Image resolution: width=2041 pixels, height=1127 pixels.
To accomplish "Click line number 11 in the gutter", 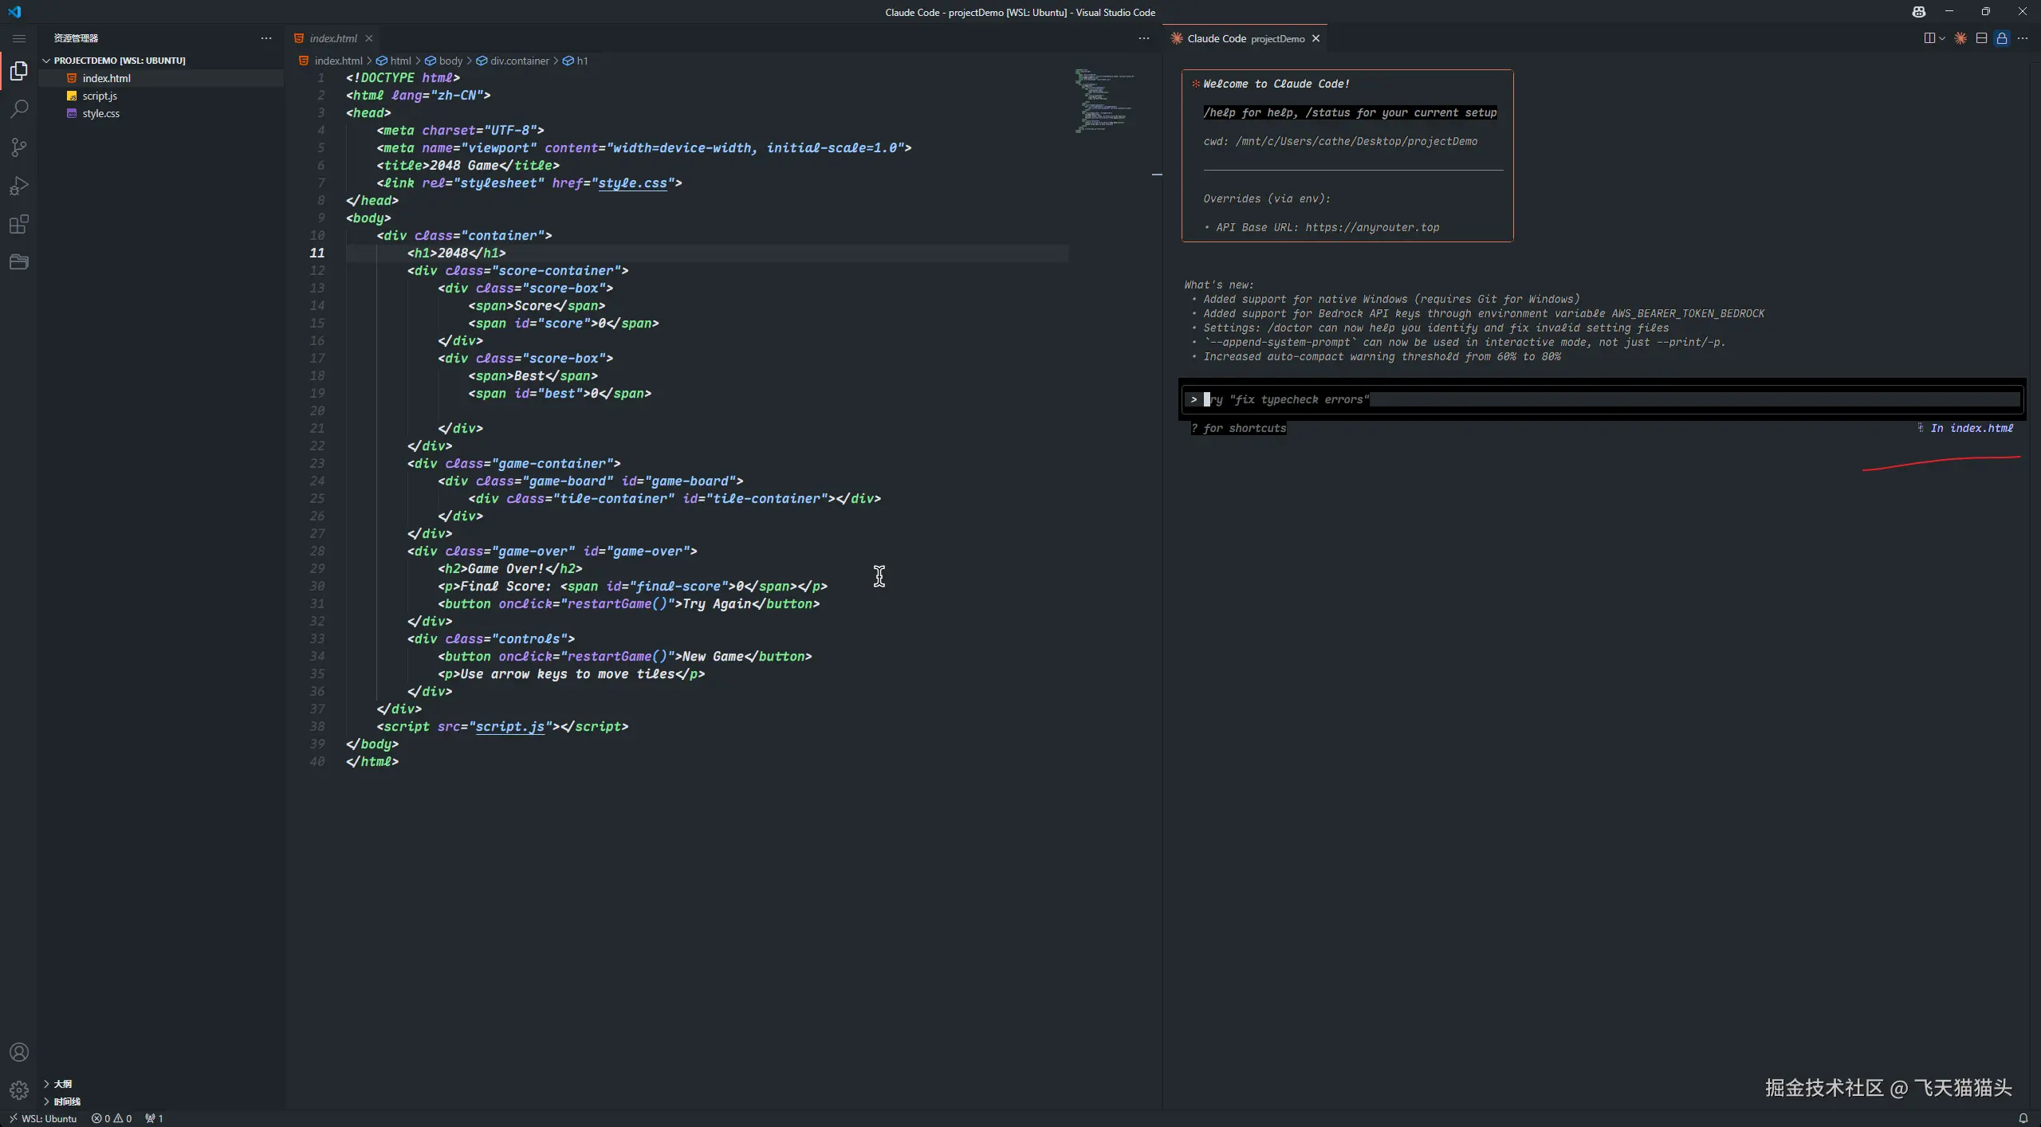I will coord(317,253).
